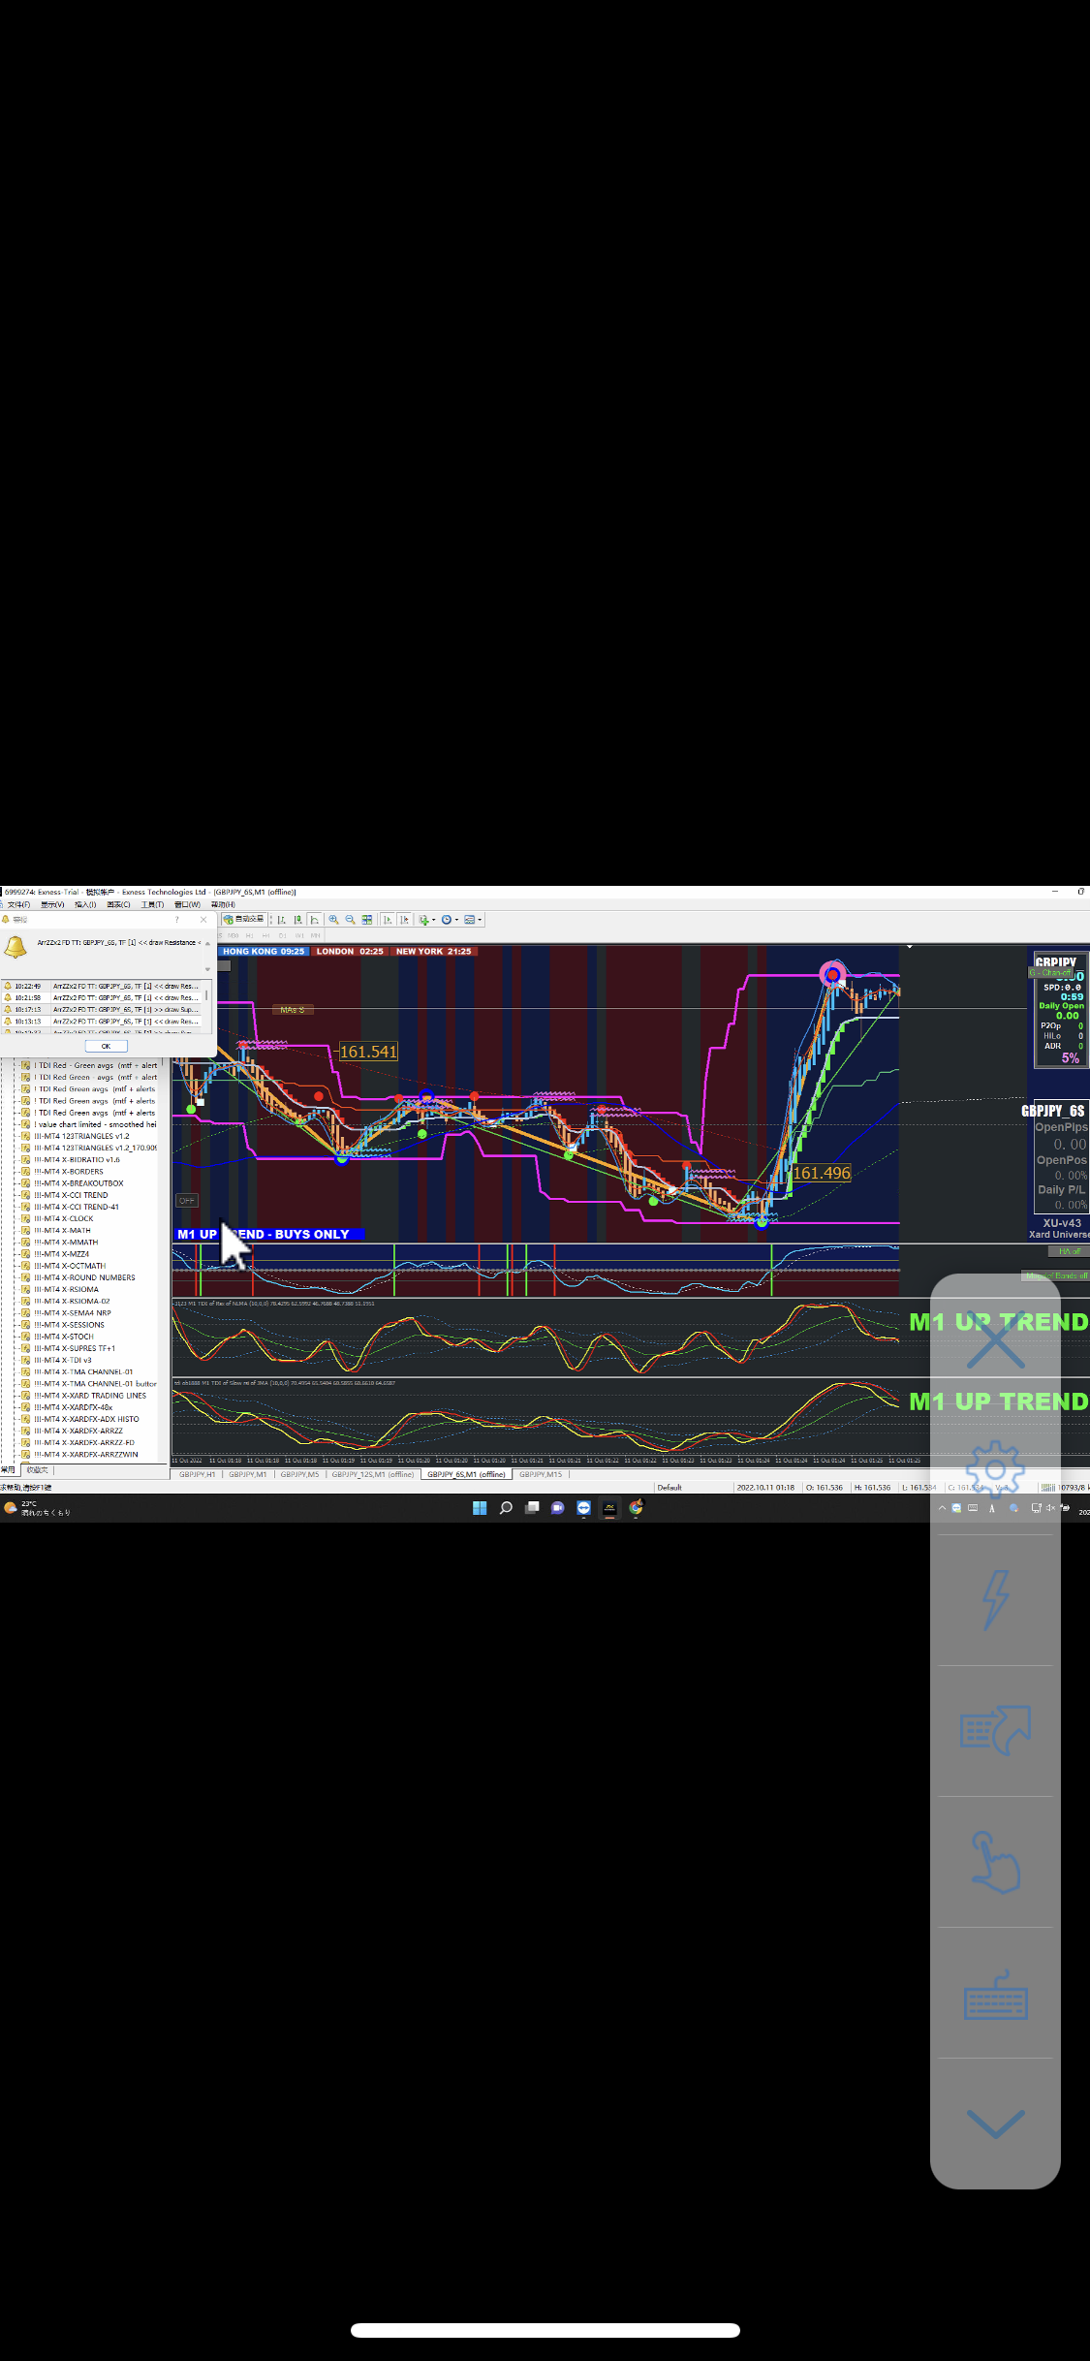Open the 图表(C) menu

pyautogui.click(x=119, y=904)
